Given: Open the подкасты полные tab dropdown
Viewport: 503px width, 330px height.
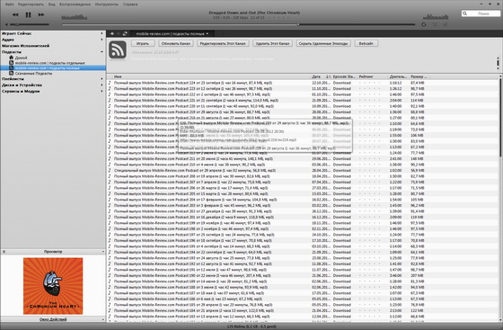Looking at the screenshot, I should [207, 33].
